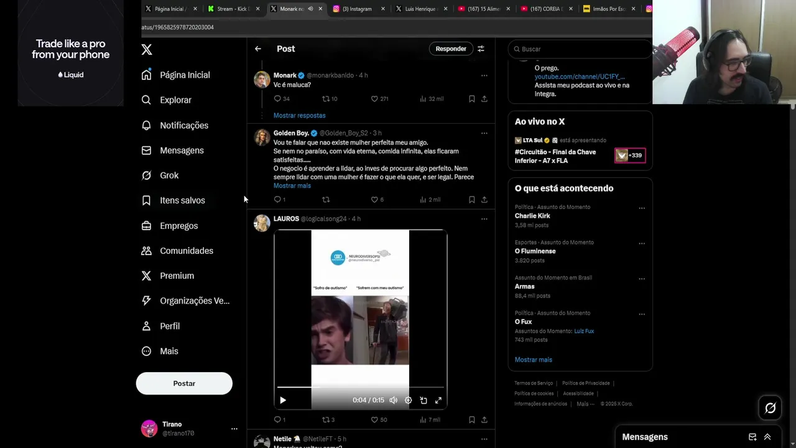
Task: Like Monark's post
Action: [374, 98]
